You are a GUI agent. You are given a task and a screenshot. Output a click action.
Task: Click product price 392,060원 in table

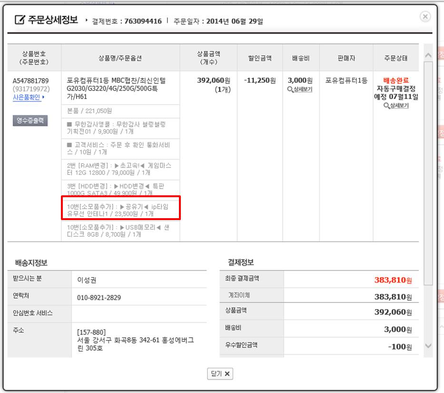point(214,81)
